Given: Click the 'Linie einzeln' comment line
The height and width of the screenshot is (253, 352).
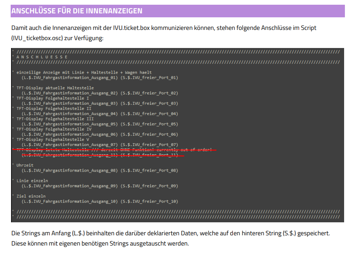Looking at the screenshot, I should click(x=32, y=181).
